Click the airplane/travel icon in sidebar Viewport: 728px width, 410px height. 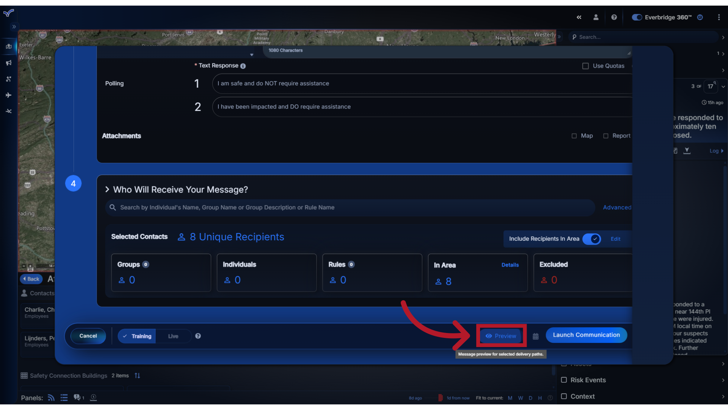coord(8,95)
